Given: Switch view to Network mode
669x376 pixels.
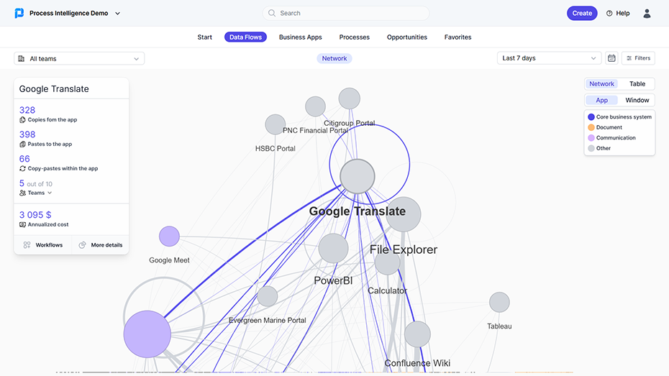Looking at the screenshot, I should coord(601,84).
